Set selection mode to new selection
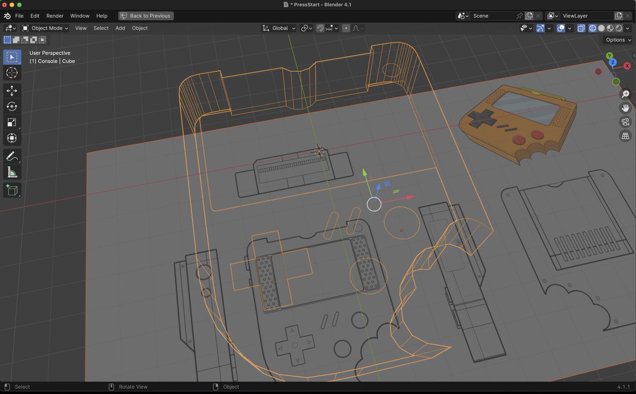 [x=7, y=40]
